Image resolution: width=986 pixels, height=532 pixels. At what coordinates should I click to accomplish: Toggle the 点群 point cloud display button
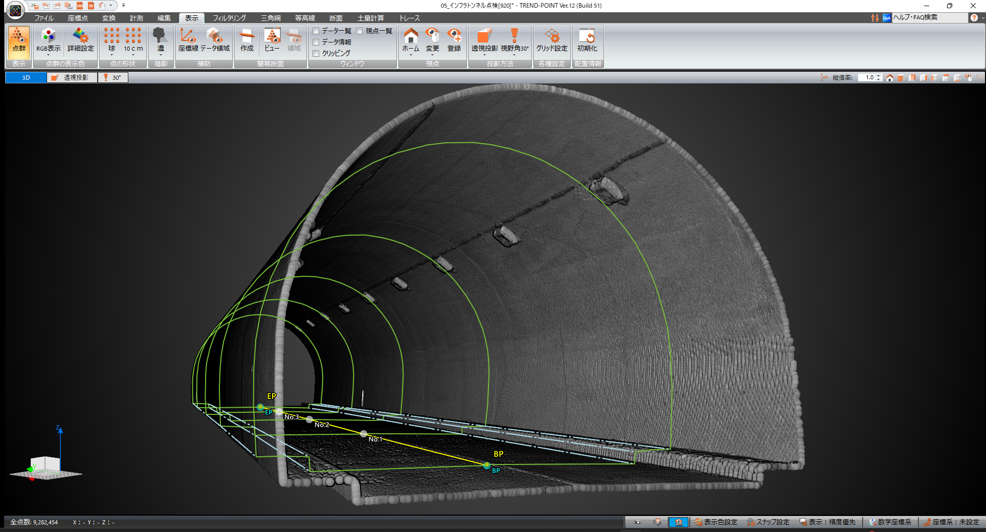[19, 41]
